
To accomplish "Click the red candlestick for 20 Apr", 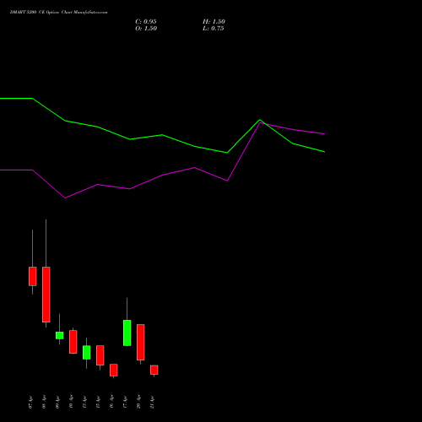I will 141,342.
